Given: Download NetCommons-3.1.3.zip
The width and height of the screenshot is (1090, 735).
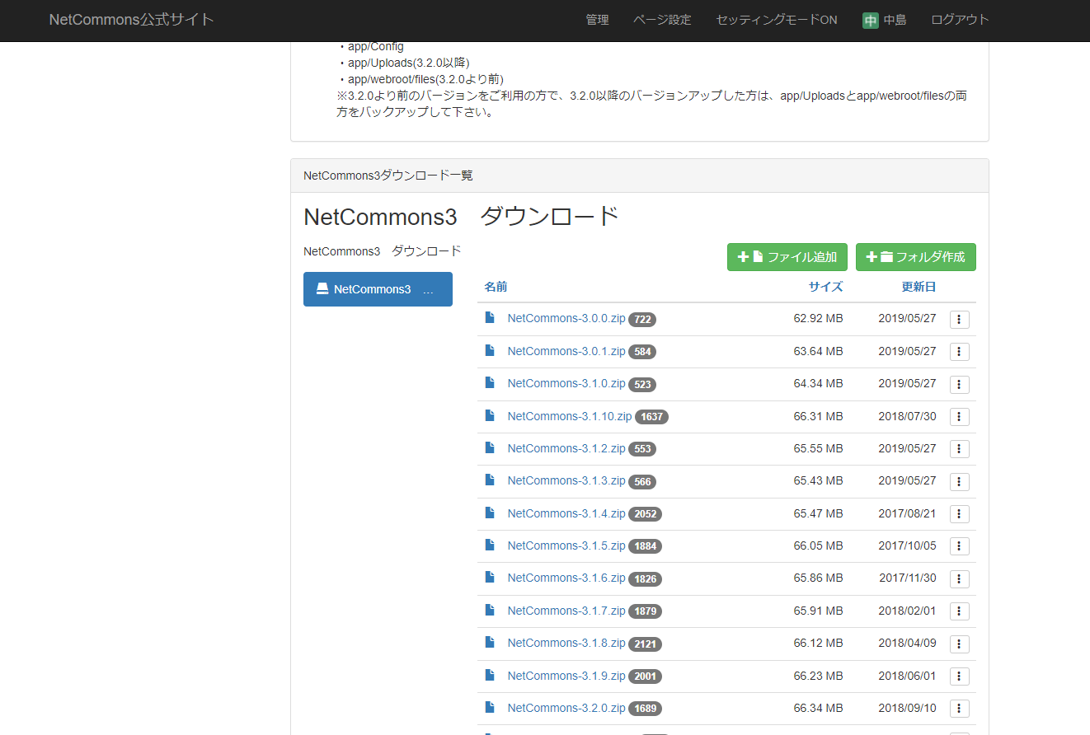Looking at the screenshot, I should pyautogui.click(x=566, y=480).
